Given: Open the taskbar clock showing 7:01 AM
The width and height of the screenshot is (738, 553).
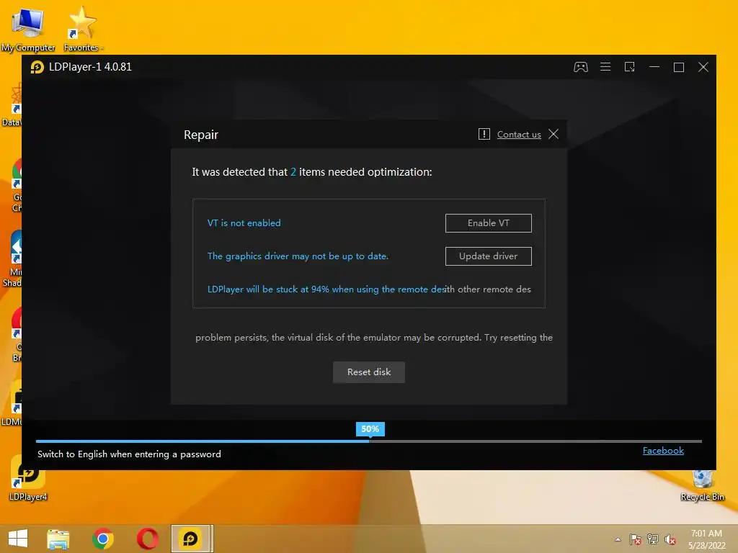Looking at the screenshot, I should [706, 539].
